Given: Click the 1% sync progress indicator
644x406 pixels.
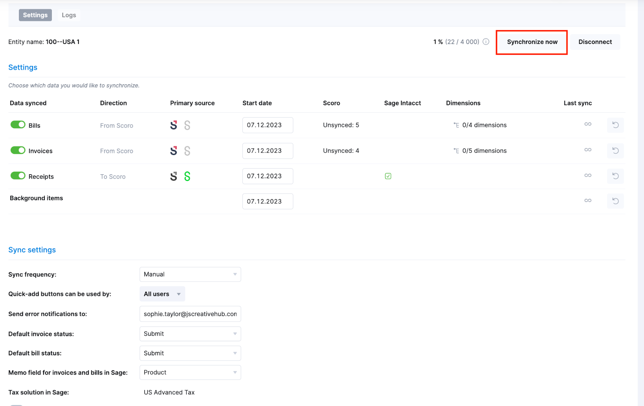Looking at the screenshot, I should tap(437, 41).
